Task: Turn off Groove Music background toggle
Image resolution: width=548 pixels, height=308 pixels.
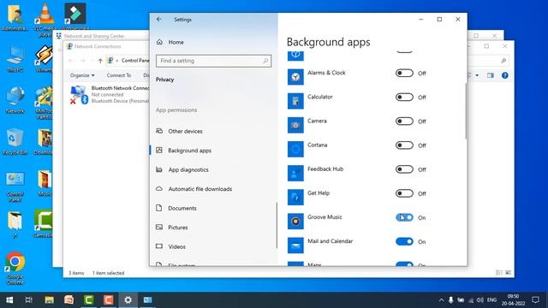Action: [404, 217]
